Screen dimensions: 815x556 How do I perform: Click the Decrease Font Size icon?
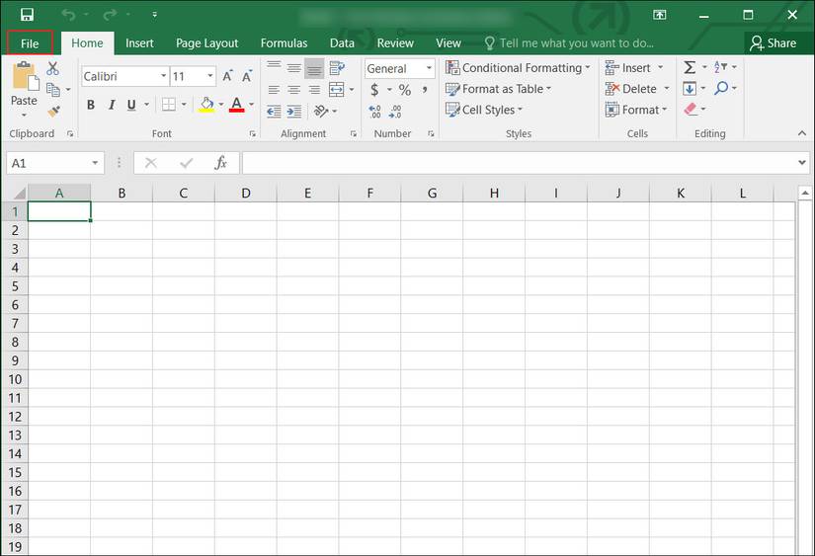(x=247, y=76)
